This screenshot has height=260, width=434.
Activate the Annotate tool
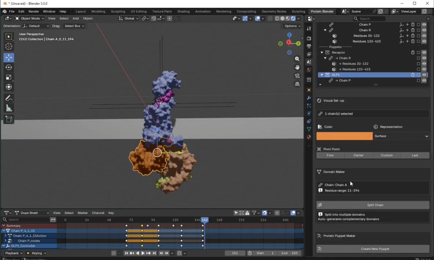pos(9,98)
